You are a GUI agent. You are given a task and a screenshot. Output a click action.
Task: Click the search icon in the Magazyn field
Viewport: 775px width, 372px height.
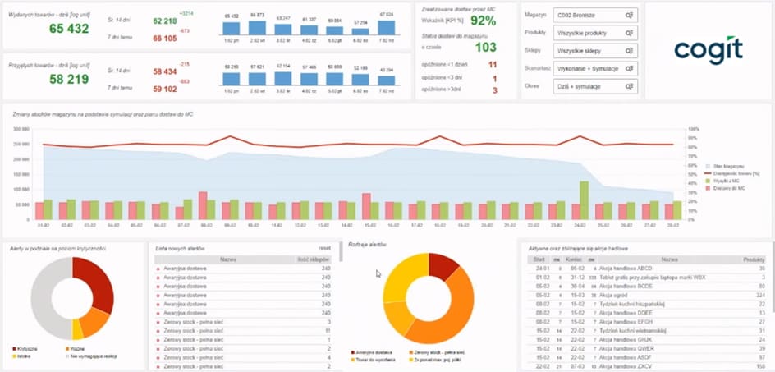[629, 15]
